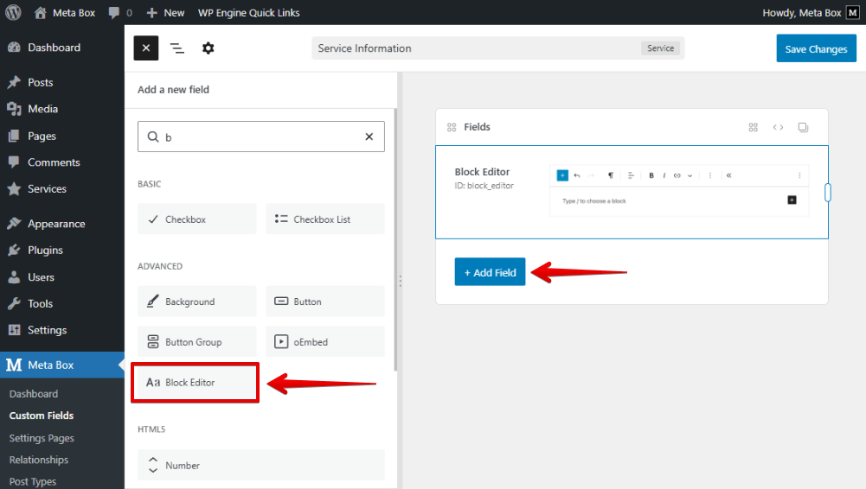Screen dimensions: 866x489
Task: Focus the field search box
Action: (x=260, y=137)
